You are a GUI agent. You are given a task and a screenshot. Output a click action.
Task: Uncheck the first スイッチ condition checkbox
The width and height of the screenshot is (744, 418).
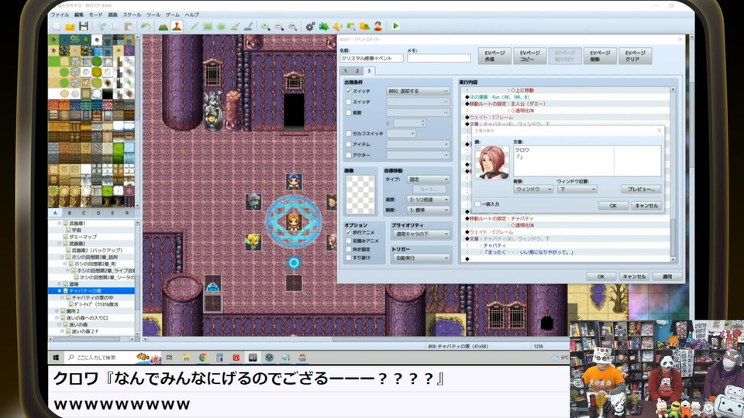[348, 91]
